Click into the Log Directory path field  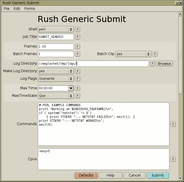(93, 64)
